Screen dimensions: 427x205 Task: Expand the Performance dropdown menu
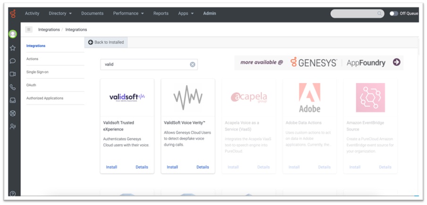(x=128, y=13)
